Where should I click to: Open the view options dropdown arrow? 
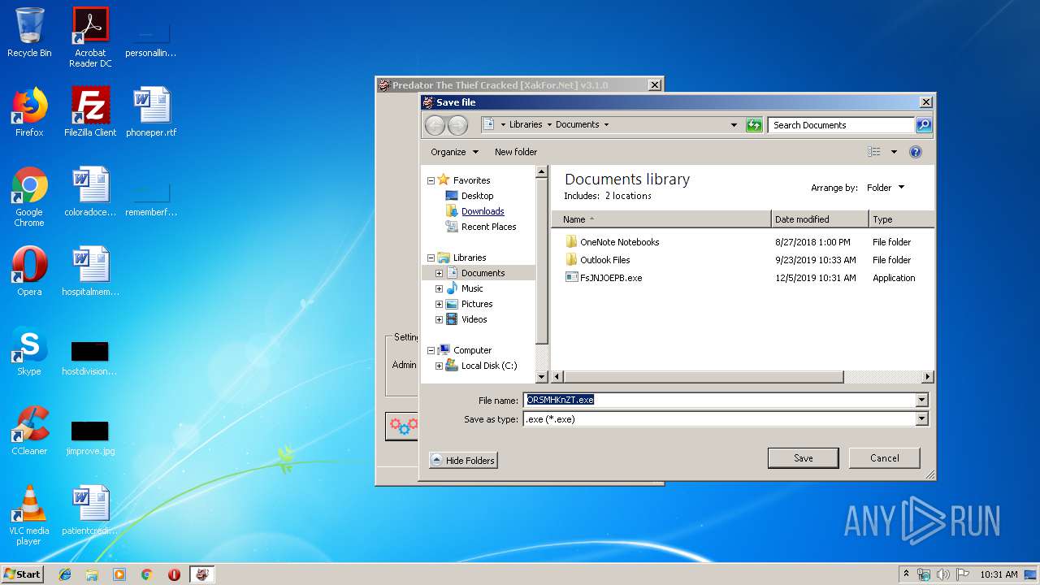pyautogui.click(x=894, y=152)
